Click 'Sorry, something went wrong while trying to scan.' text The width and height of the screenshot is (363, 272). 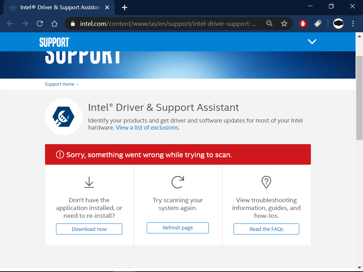pos(149,155)
